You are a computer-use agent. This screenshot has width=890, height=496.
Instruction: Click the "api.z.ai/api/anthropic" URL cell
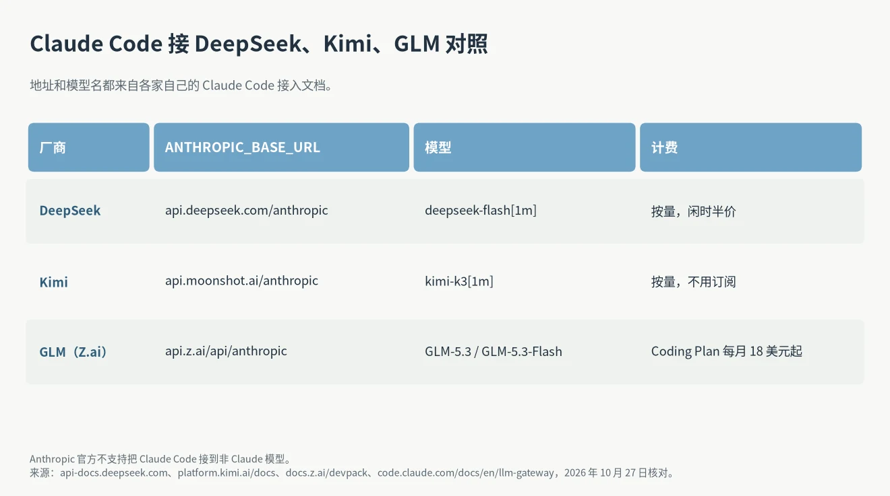tap(226, 351)
